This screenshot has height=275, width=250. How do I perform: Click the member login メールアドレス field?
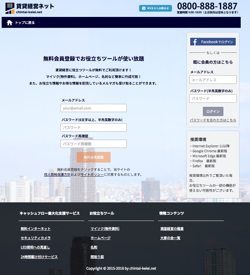click(213, 80)
